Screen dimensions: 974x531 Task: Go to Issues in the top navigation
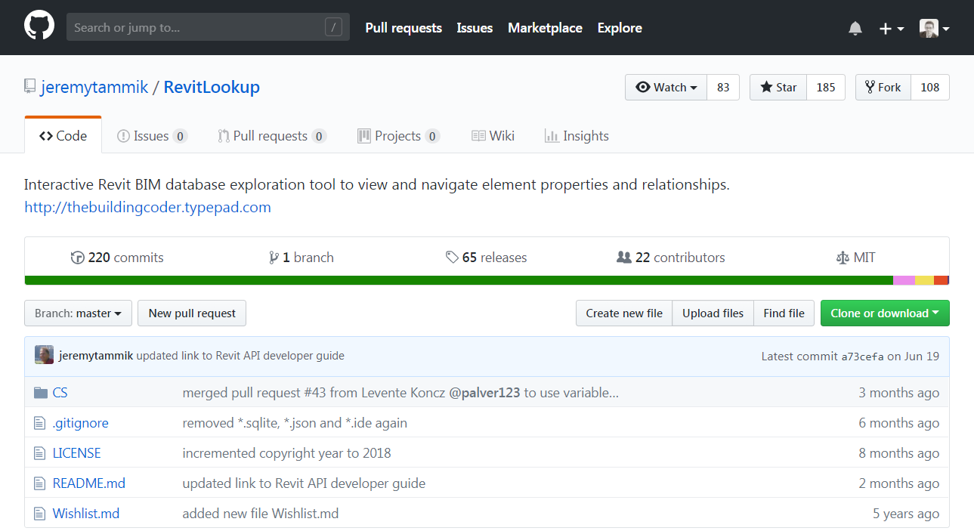[475, 28]
